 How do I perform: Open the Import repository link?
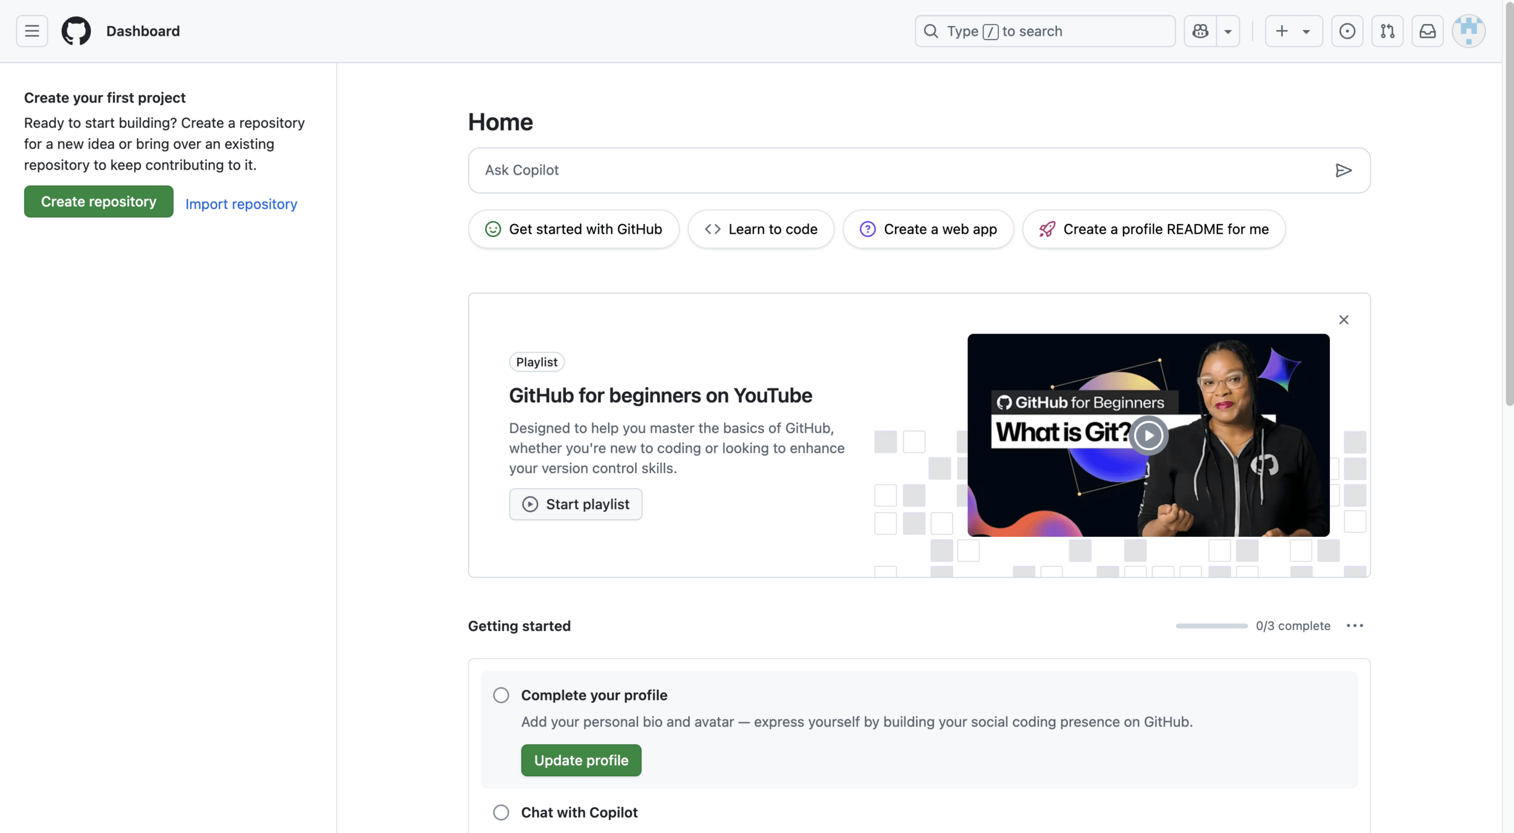pyautogui.click(x=241, y=204)
